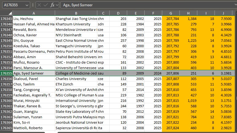Select row header 176355
This screenshot has height=133, width=237.
coord(6,73)
